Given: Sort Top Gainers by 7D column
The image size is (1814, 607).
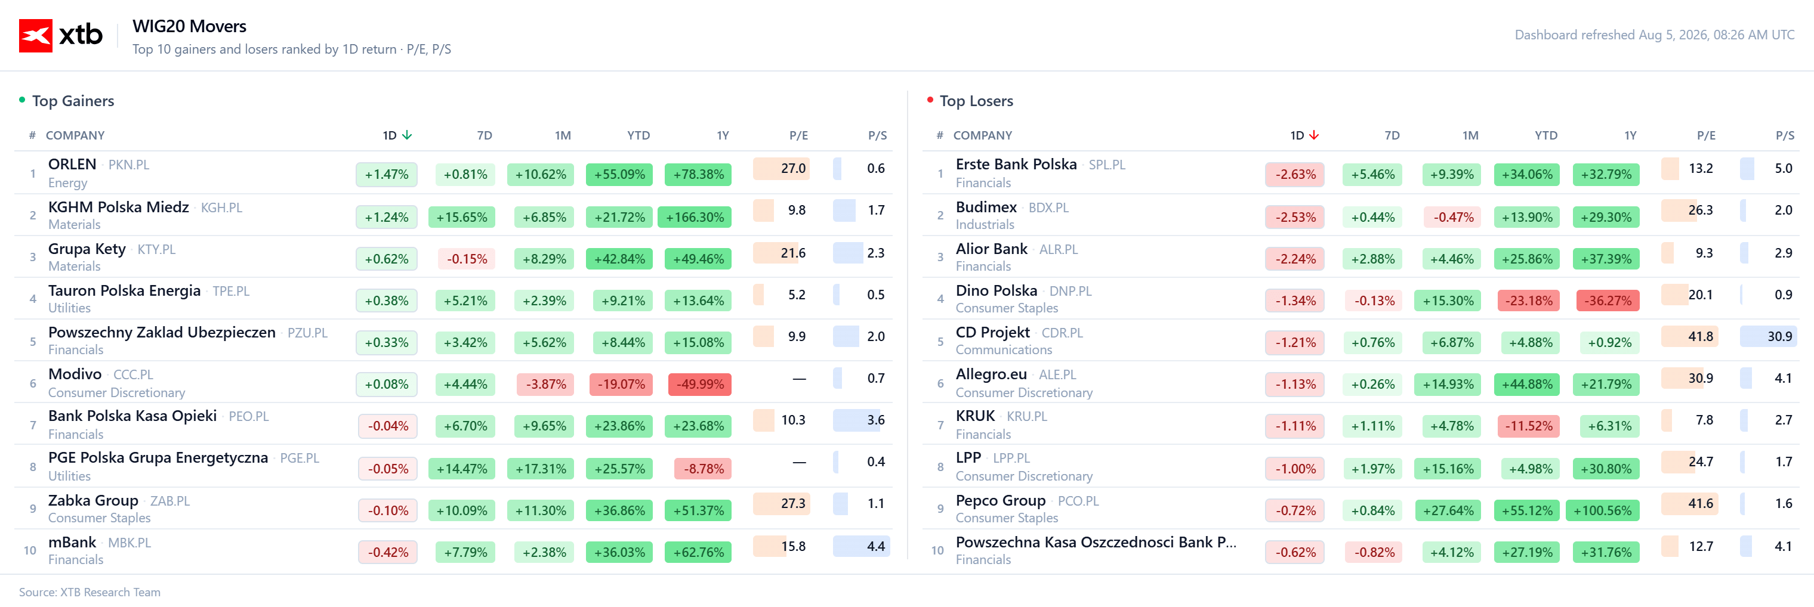Looking at the screenshot, I should click(485, 135).
